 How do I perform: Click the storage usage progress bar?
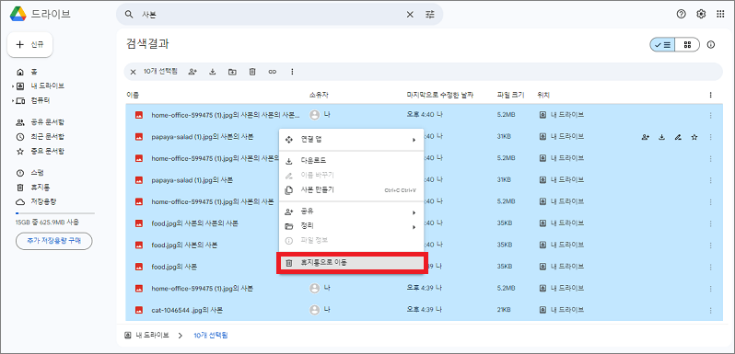55,213
